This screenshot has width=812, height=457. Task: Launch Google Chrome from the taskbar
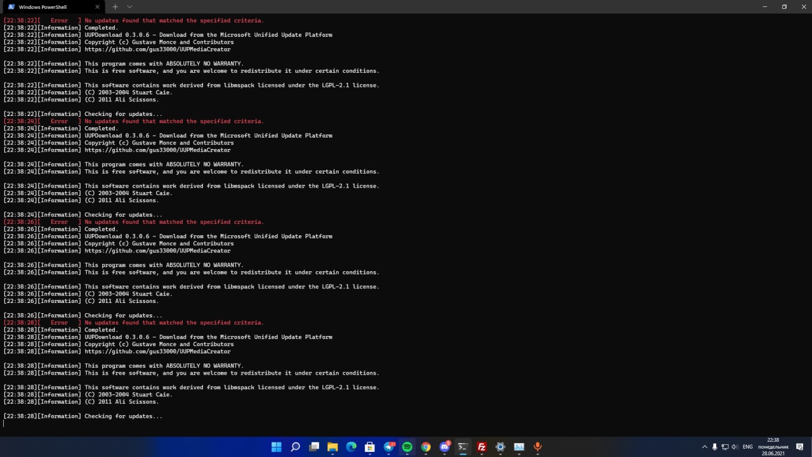[426, 447]
